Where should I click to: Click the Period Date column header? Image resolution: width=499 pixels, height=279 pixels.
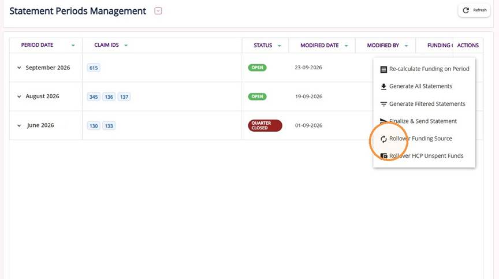pyautogui.click(x=37, y=45)
